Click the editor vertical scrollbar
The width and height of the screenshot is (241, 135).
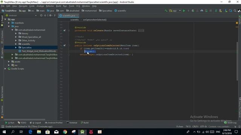click(237, 61)
